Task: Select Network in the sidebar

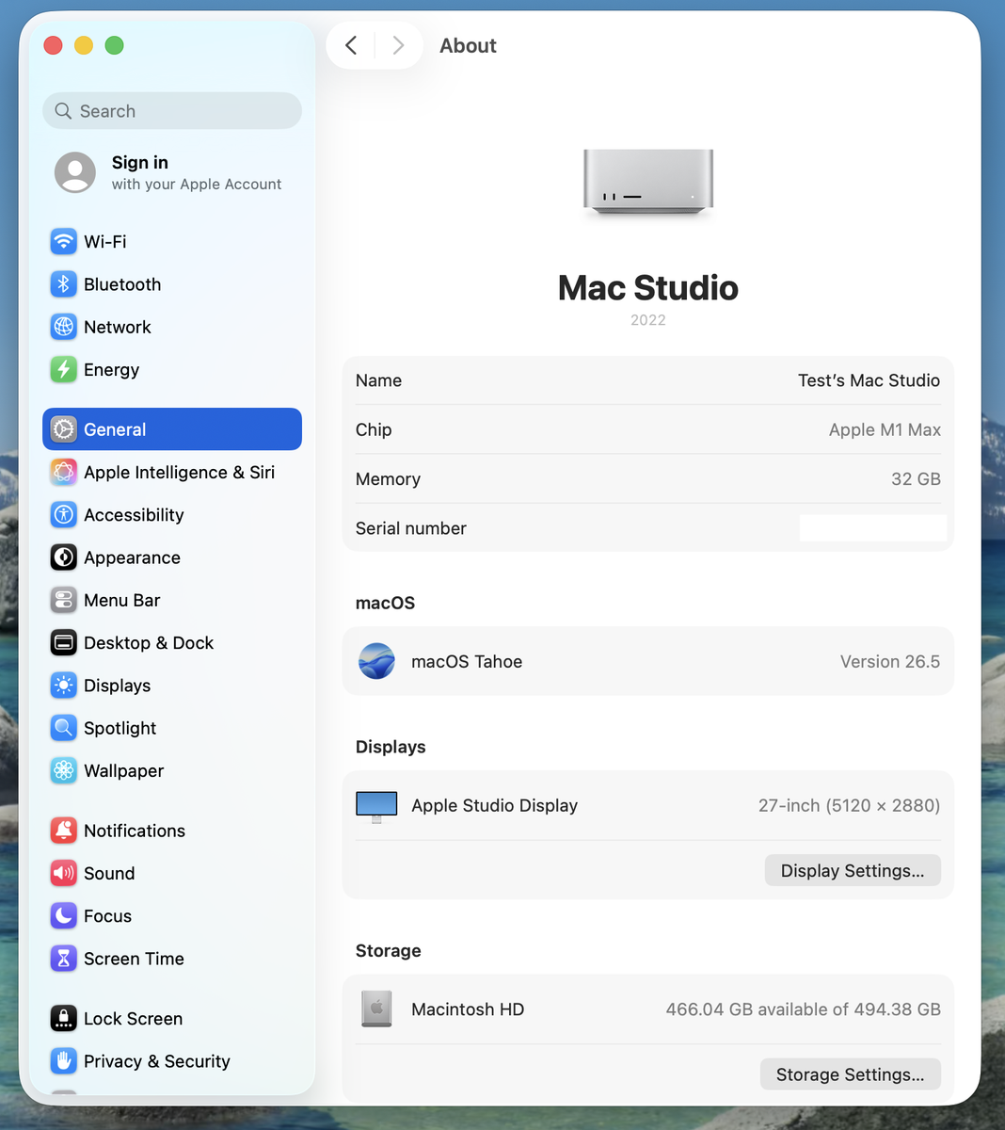Action: coord(172,327)
